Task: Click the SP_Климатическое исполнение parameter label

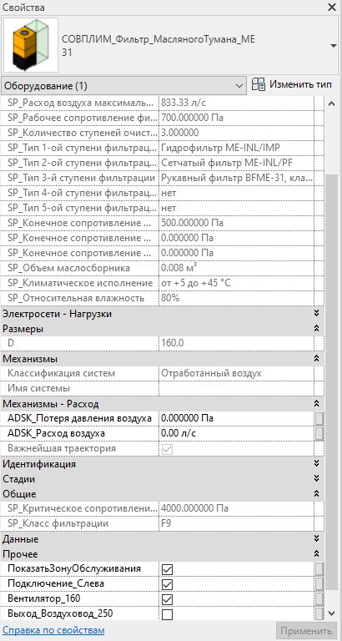Action: (80, 283)
